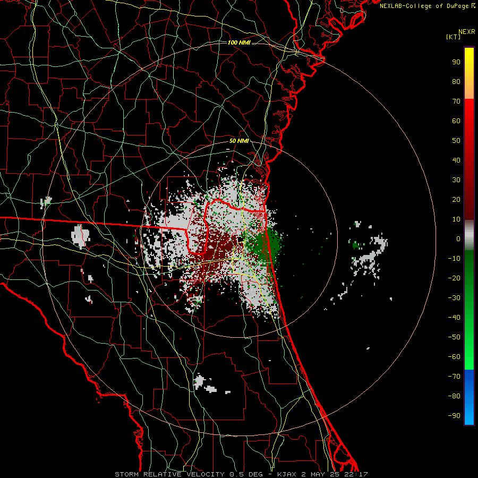Viewport: 478px width, 478px height.
Task: Select the 0 value on the velocity scale
Action: [458, 238]
